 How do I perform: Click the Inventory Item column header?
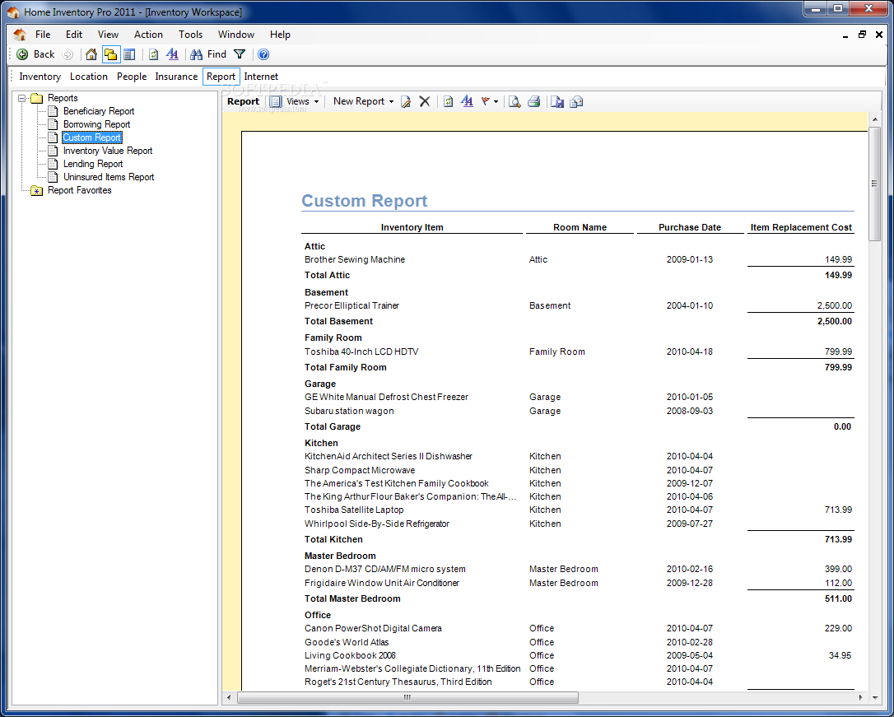pyautogui.click(x=412, y=227)
